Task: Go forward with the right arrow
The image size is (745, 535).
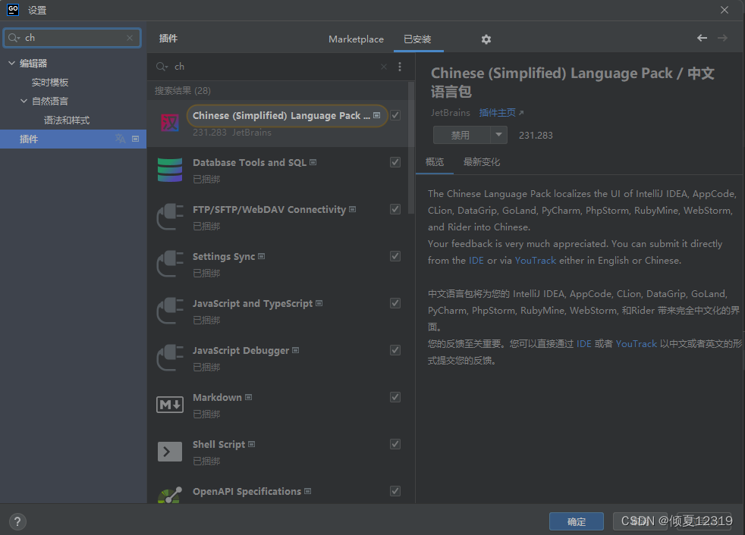Action: tap(722, 38)
